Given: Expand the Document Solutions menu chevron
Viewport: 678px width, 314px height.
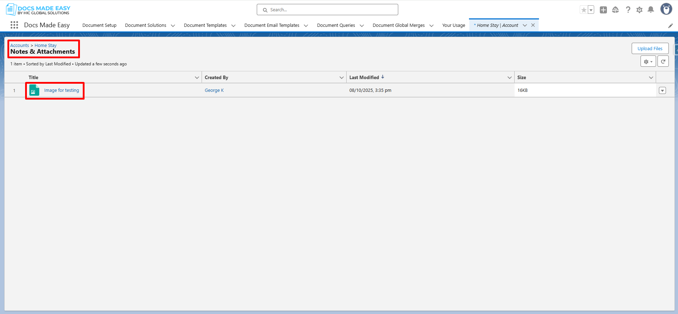Looking at the screenshot, I should pyautogui.click(x=173, y=25).
